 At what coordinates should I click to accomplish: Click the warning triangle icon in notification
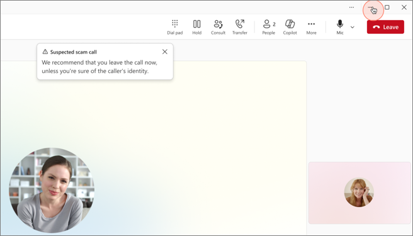[45, 52]
